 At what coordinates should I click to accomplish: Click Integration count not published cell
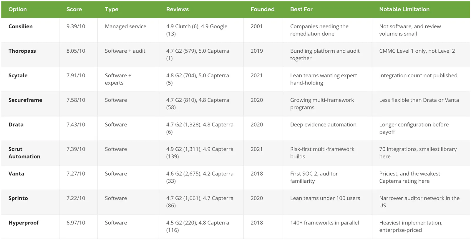pos(418,76)
